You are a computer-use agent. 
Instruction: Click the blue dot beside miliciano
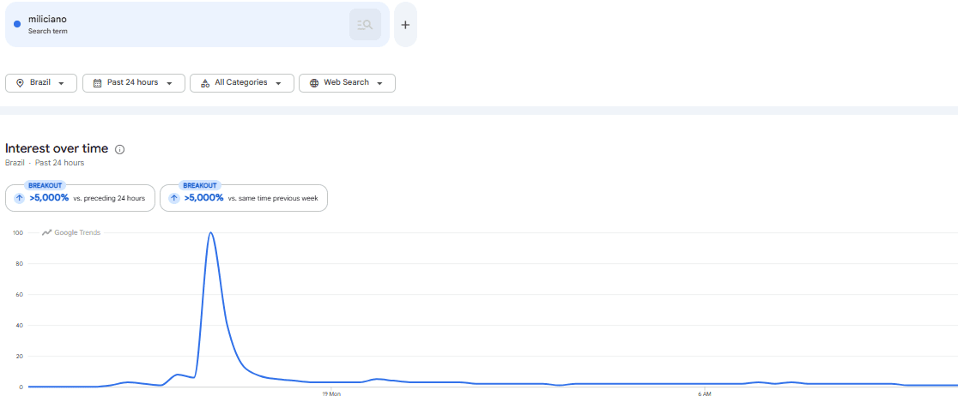17,24
